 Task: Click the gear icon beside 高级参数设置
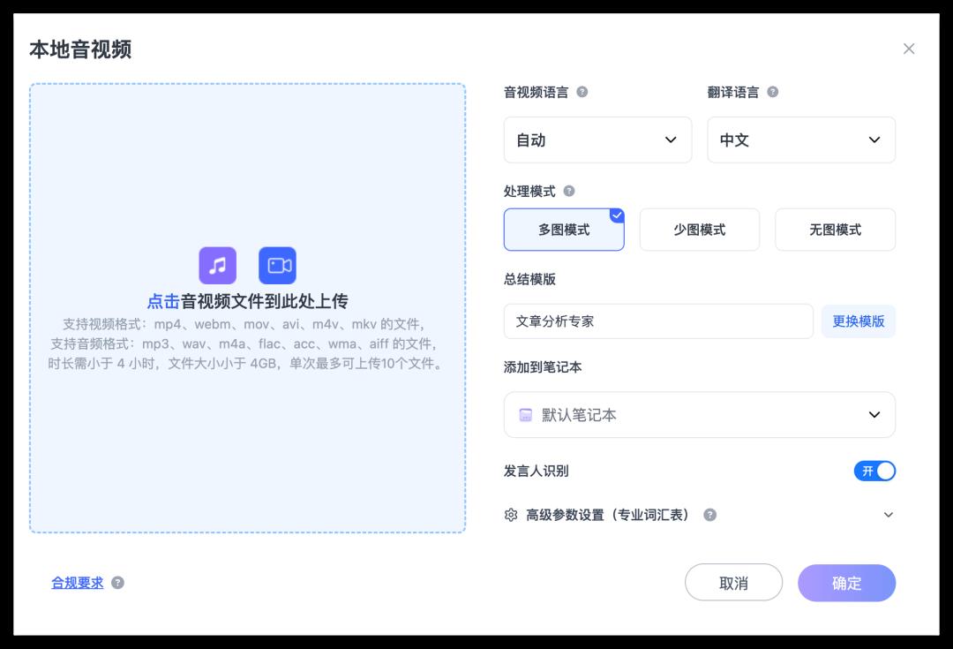pyautogui.click(x=510, y=514)
